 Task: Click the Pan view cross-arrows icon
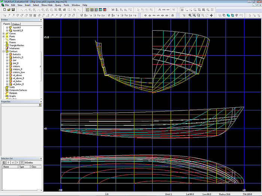tap(212, 15)
